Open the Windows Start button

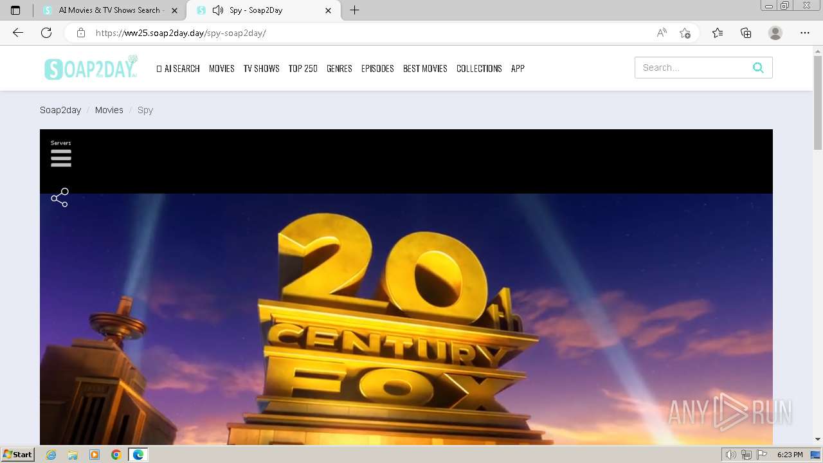17,454
